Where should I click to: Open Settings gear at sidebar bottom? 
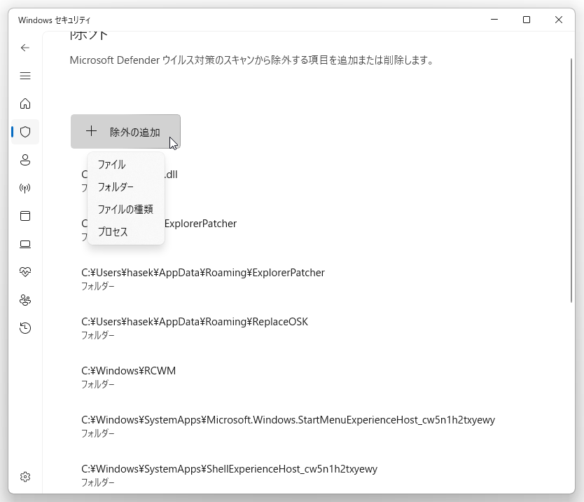pos(25,477)
